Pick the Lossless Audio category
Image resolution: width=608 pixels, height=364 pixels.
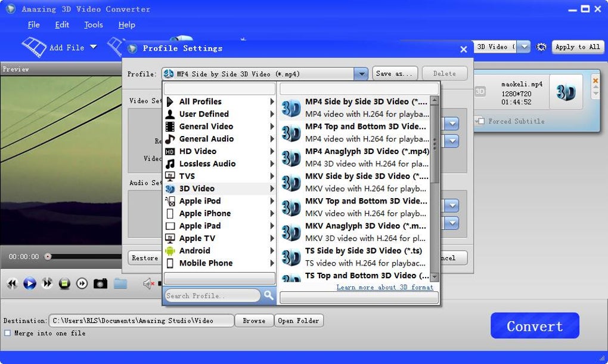(219, 164)
